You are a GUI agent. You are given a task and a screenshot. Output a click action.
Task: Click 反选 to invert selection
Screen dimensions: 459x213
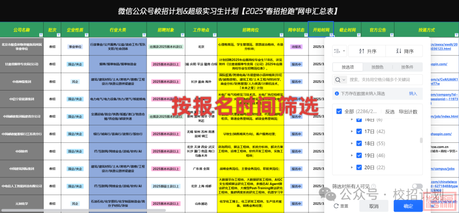pyautogui.click(x=390, y=112)
